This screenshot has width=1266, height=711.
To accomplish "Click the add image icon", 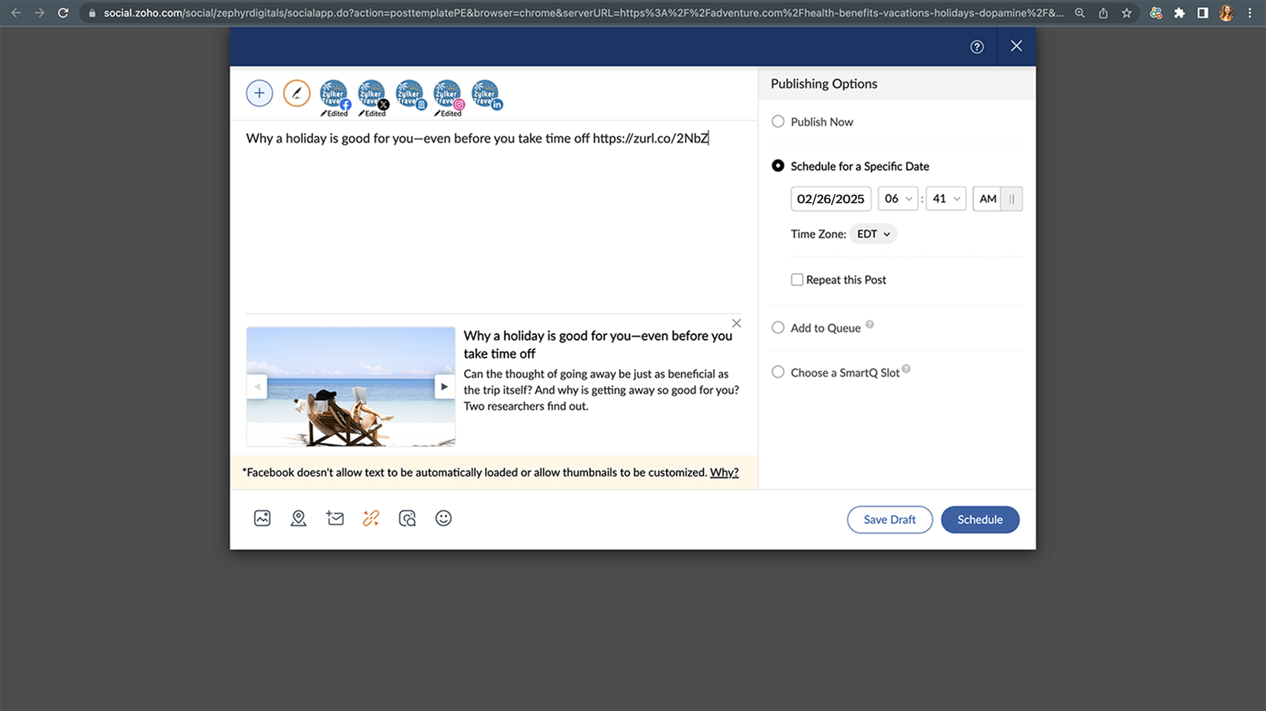I will pyautogui.click(x=262, y=518).
